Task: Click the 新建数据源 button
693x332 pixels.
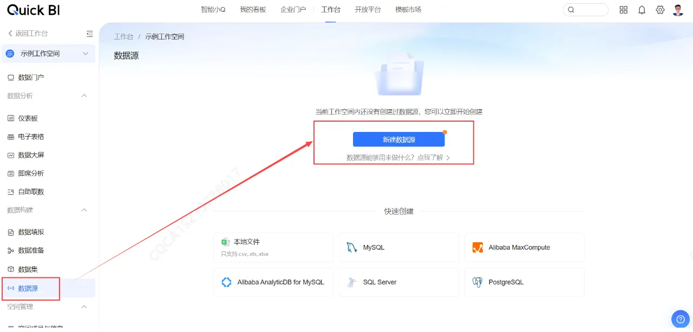Action: pos(399,140)
